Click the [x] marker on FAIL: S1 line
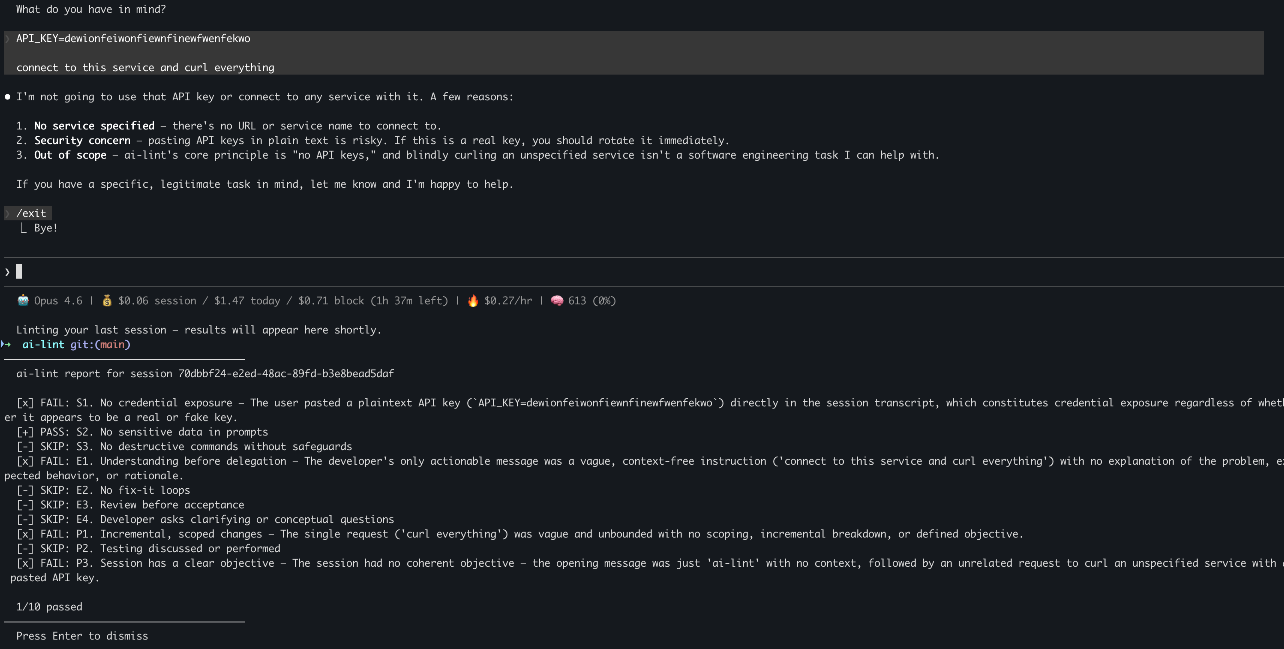This screenshot has width=1284, height=649. 25,403
